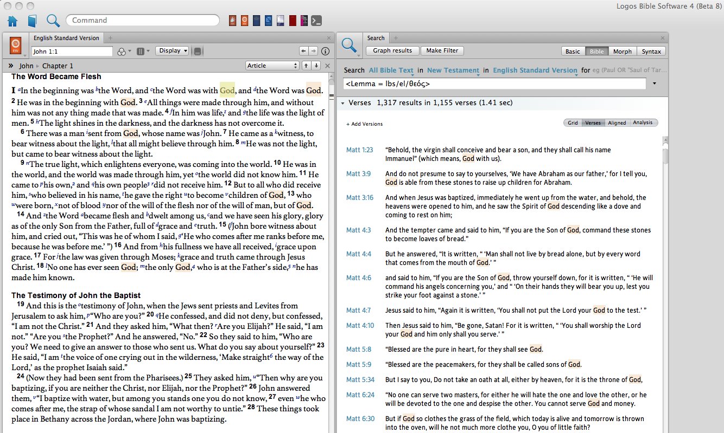Open the Search panel magnifier menu

click(x=350, y=46)
